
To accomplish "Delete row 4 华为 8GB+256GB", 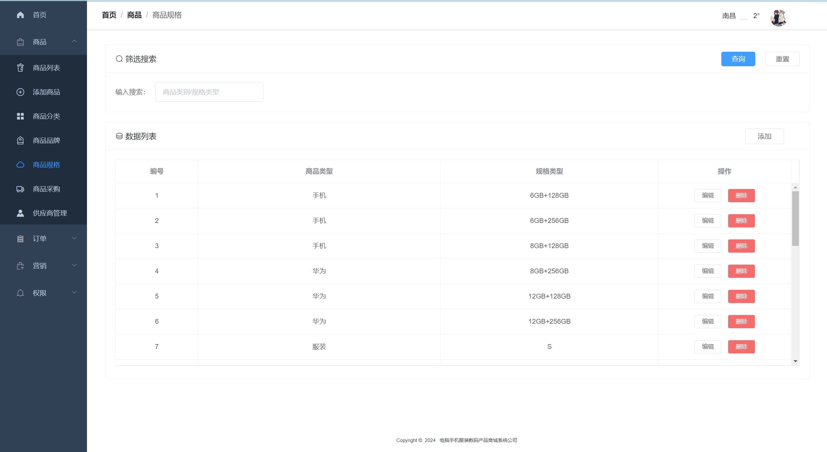I will click(x=741, y=271).
